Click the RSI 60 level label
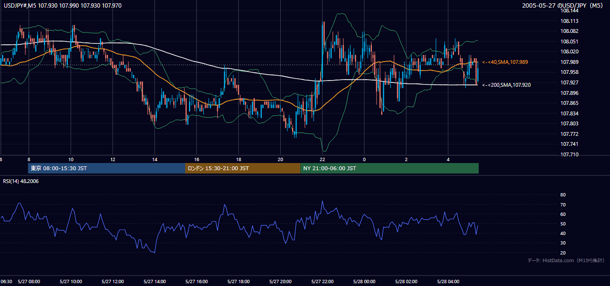The height and width of the screenshot is (286, 610). pyautogui.click(x=563, y=214)
